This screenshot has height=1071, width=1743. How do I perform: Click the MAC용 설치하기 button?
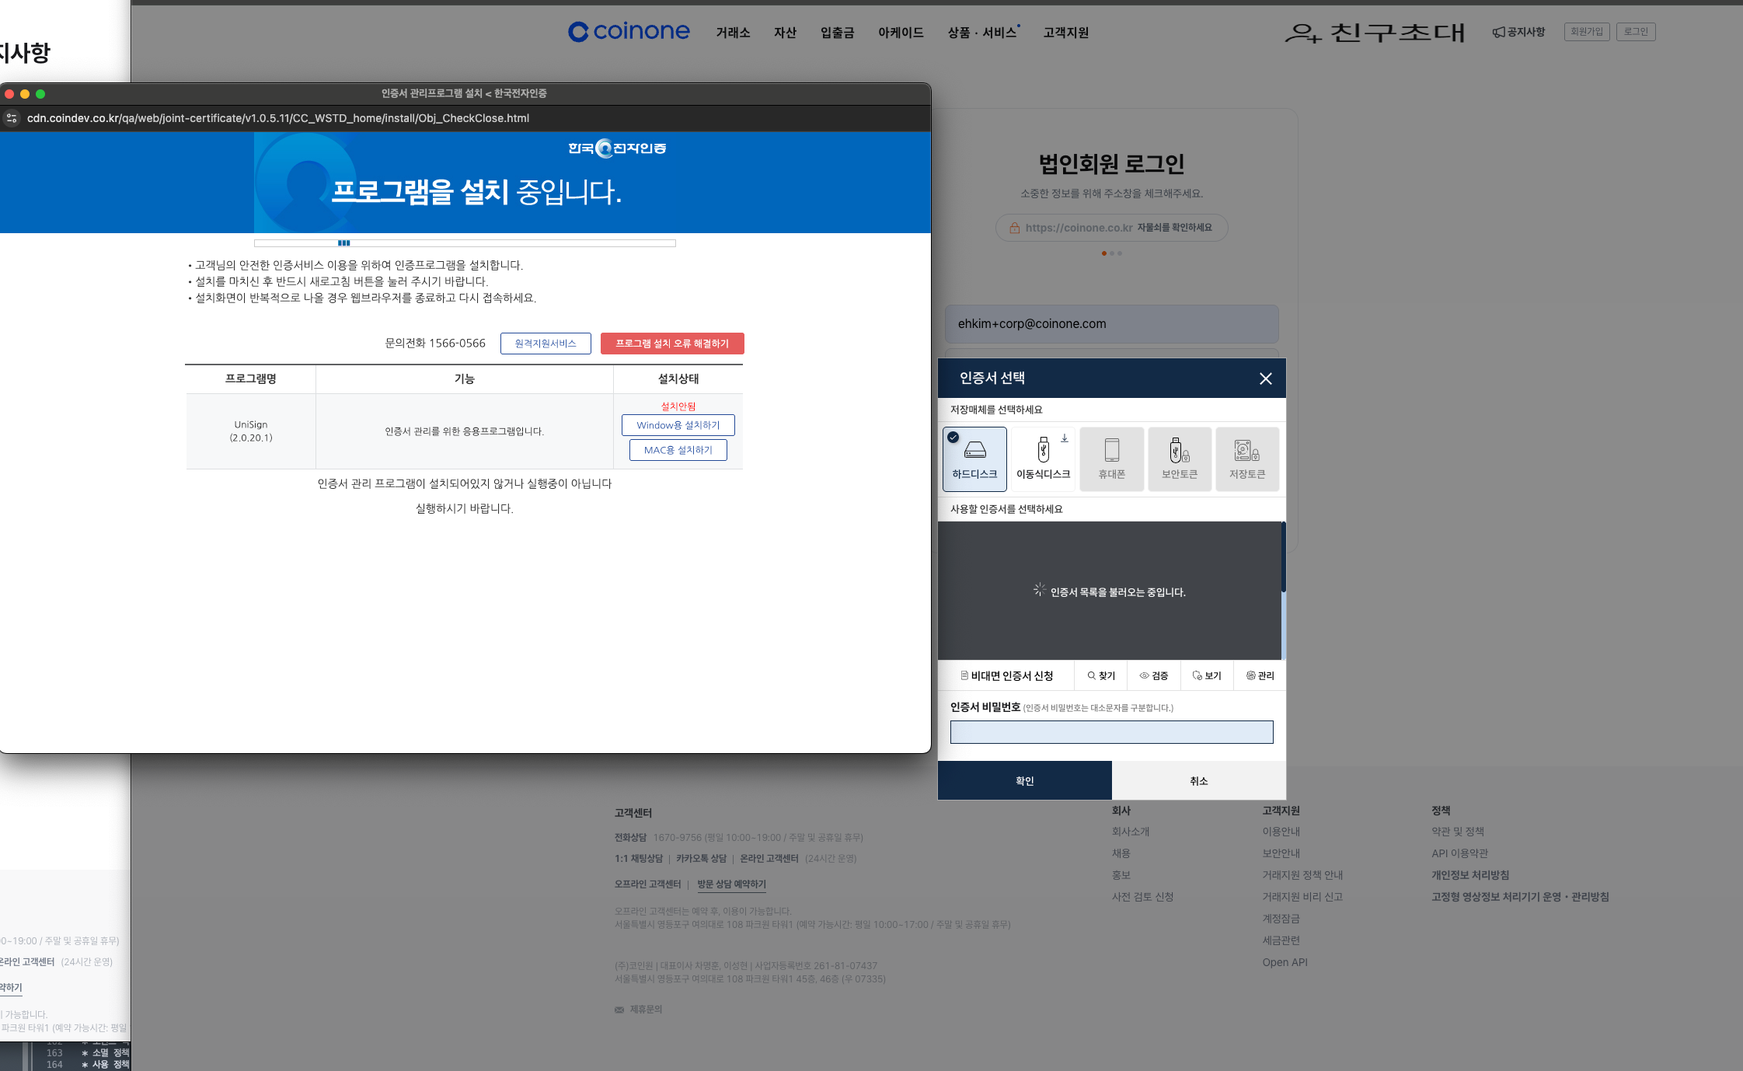point(678,450)
